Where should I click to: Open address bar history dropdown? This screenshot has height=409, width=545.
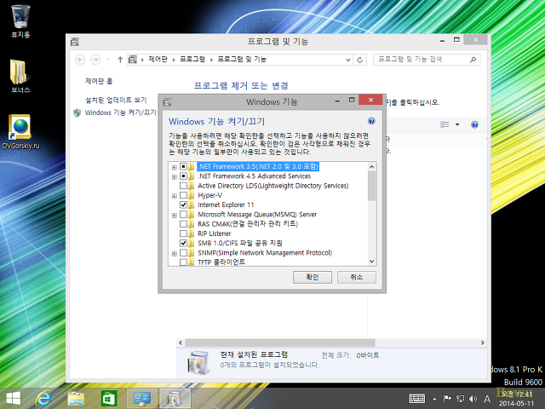348,60
